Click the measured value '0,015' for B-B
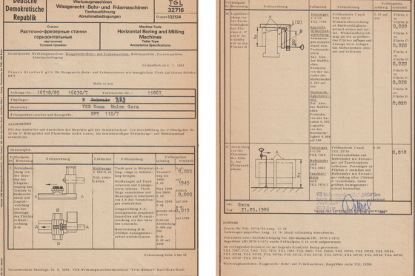The image size is (415, 276). [182, 211]
